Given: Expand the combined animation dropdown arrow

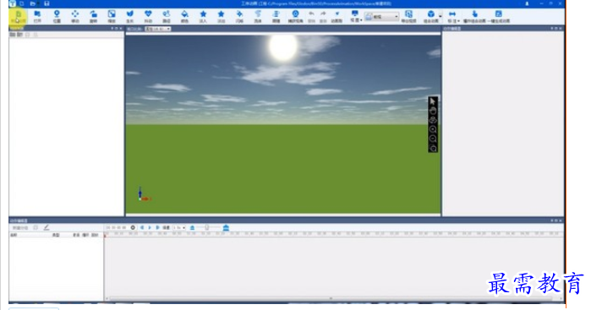Looking at the screenshot, I should (x=441, y=17).
